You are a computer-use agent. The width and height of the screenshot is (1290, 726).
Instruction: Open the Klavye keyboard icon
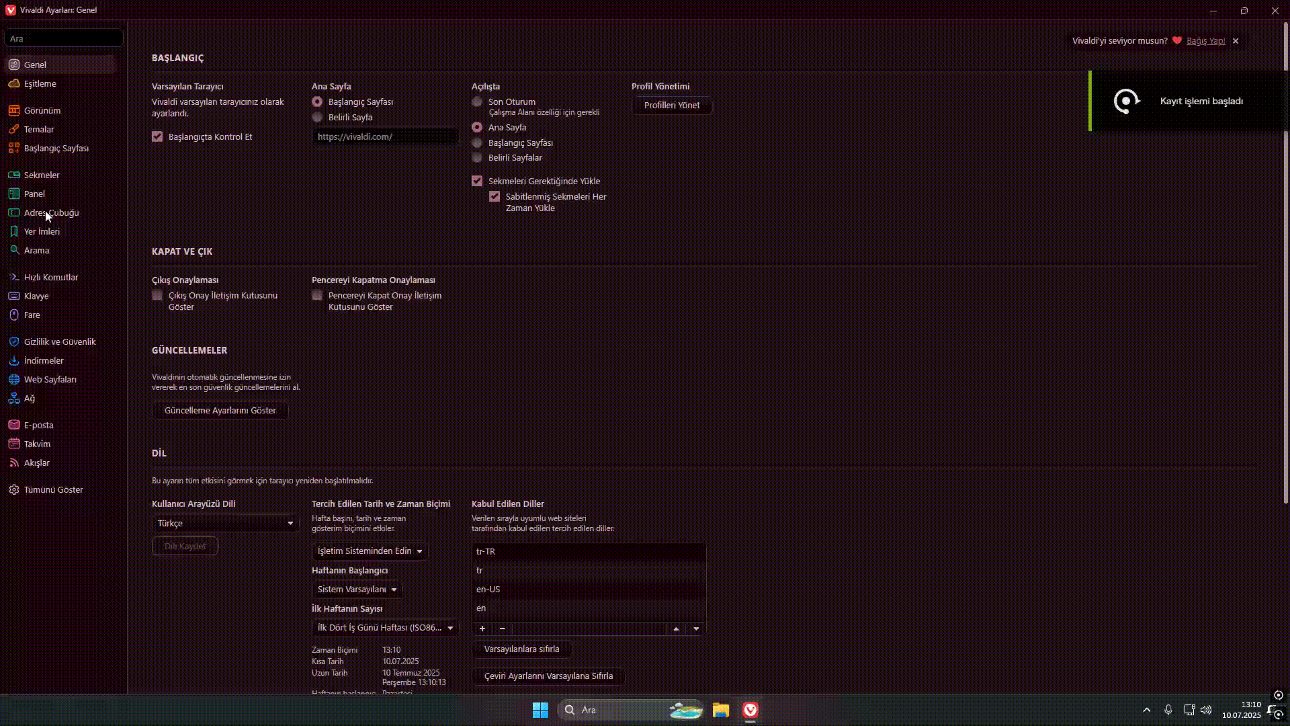coord(13,296)
